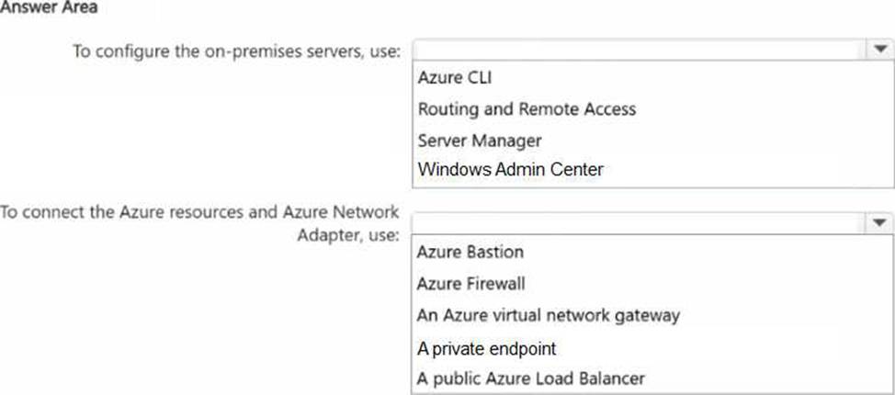
Task: Open the on-premises servers dropdown arrow
Action: click(x=877, y=49)
